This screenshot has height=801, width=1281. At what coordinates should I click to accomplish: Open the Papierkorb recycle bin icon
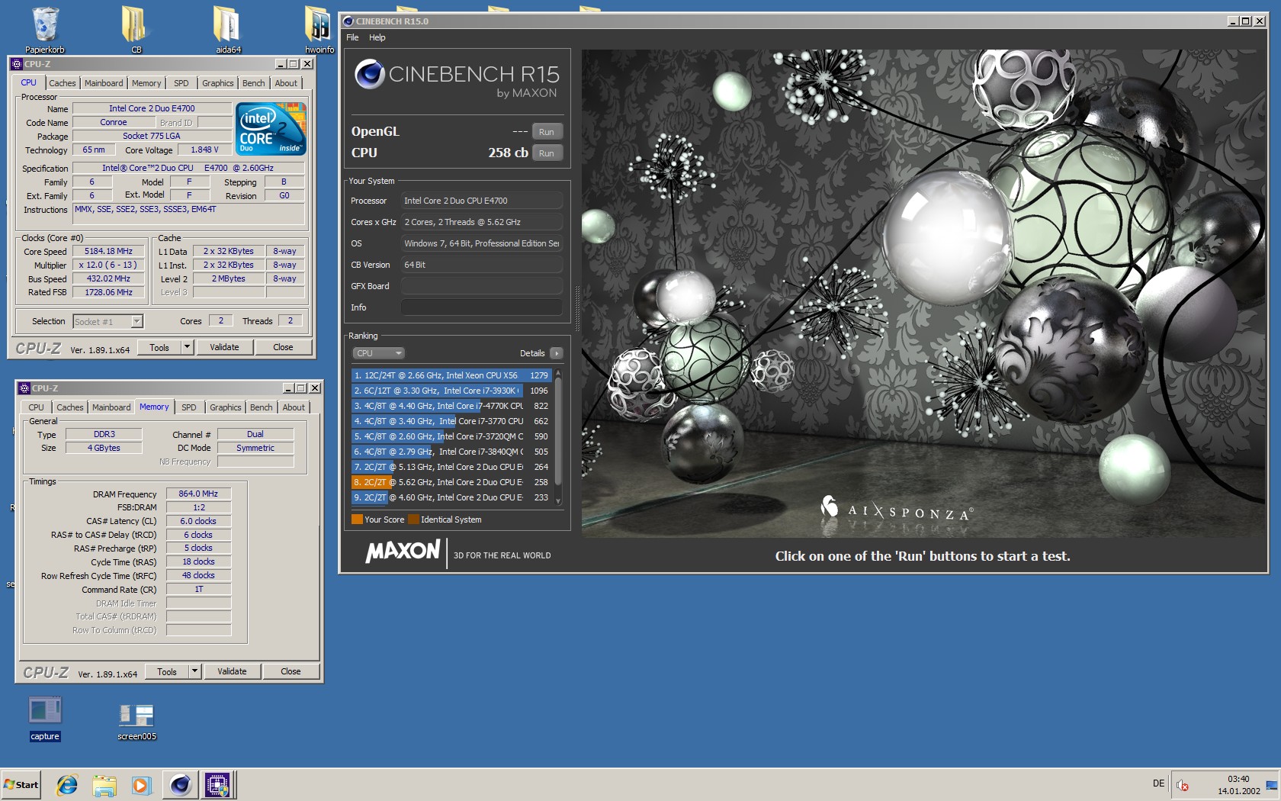(x=45, y=31)
